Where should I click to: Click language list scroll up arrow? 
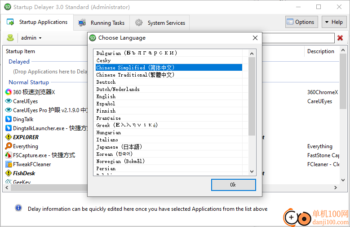click(x=252, y=54)
